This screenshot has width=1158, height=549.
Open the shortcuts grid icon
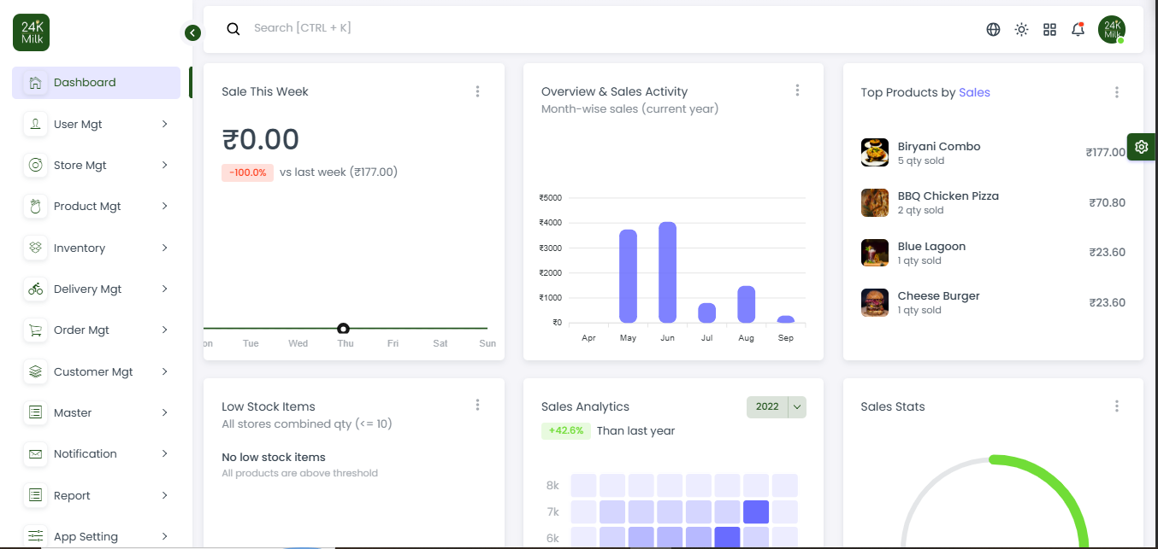pyautogui.click(x=1049, y=29)
